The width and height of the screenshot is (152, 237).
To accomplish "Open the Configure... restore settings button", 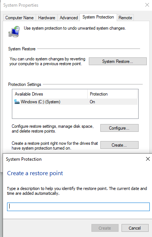I will click(x=119, y=128).
